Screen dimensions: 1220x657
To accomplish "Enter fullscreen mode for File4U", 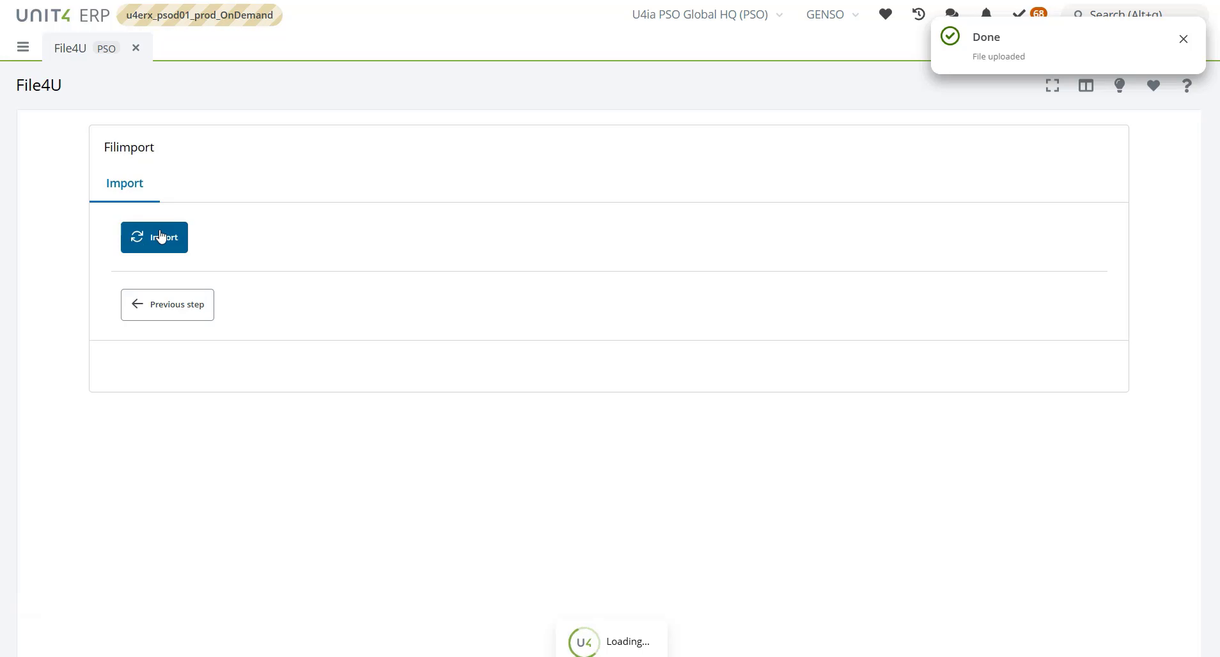I will pos(1052,85).
